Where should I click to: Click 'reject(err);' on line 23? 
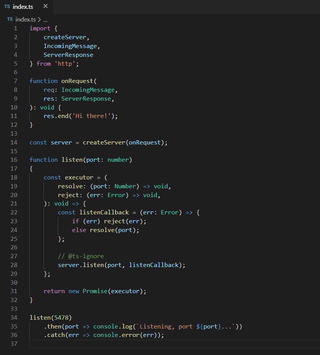click(125, 221)
